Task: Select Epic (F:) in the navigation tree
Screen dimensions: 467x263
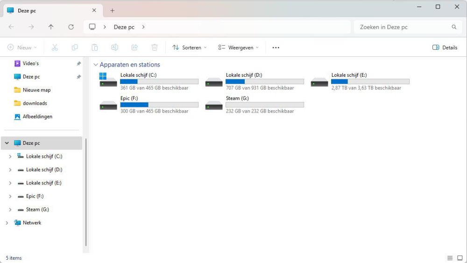Action: coord(35,196)
